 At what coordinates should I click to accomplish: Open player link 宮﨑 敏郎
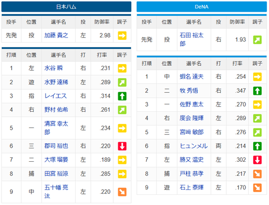click(x=192, y=132)
